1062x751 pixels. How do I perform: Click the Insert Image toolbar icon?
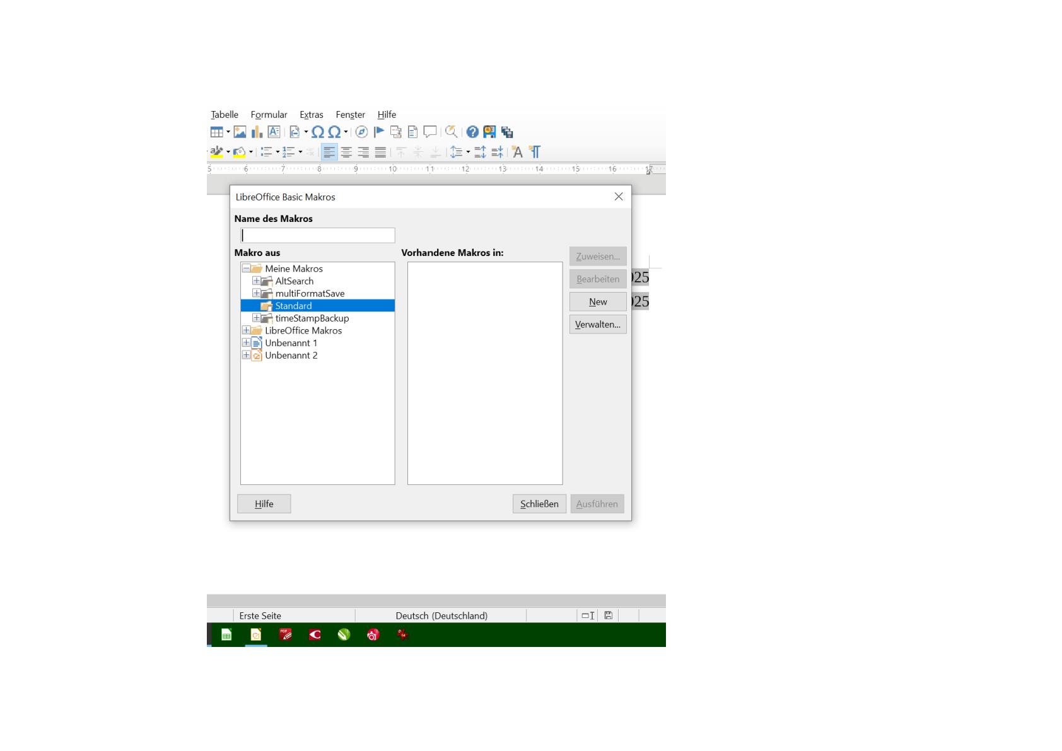pos(240,132)
